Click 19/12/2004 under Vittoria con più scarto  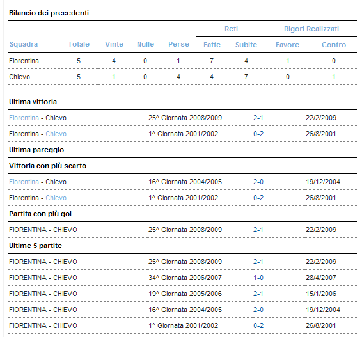pyautogui.click(x=323, y=182)
